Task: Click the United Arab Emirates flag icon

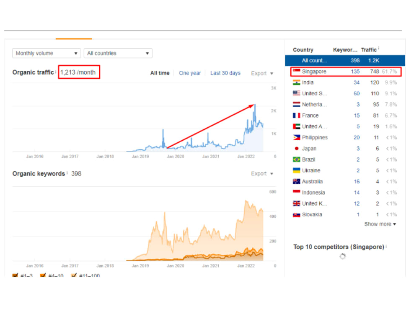Action: [x=296, y=126]
